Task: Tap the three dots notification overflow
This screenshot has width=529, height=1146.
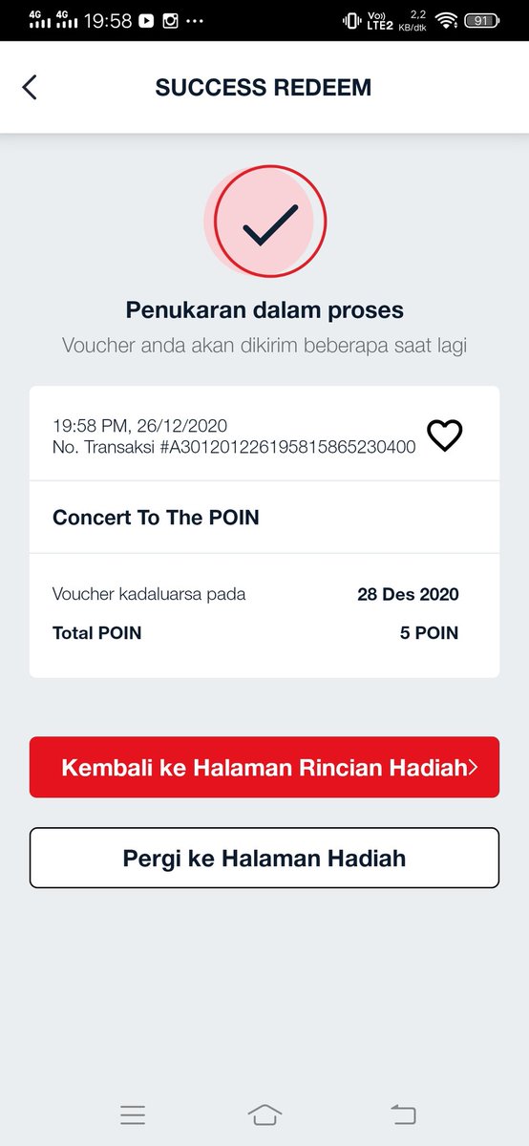Action: pos(195,20)
